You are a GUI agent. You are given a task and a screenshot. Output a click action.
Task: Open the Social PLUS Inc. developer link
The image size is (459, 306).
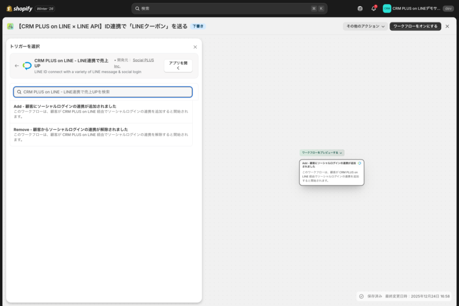143,60
